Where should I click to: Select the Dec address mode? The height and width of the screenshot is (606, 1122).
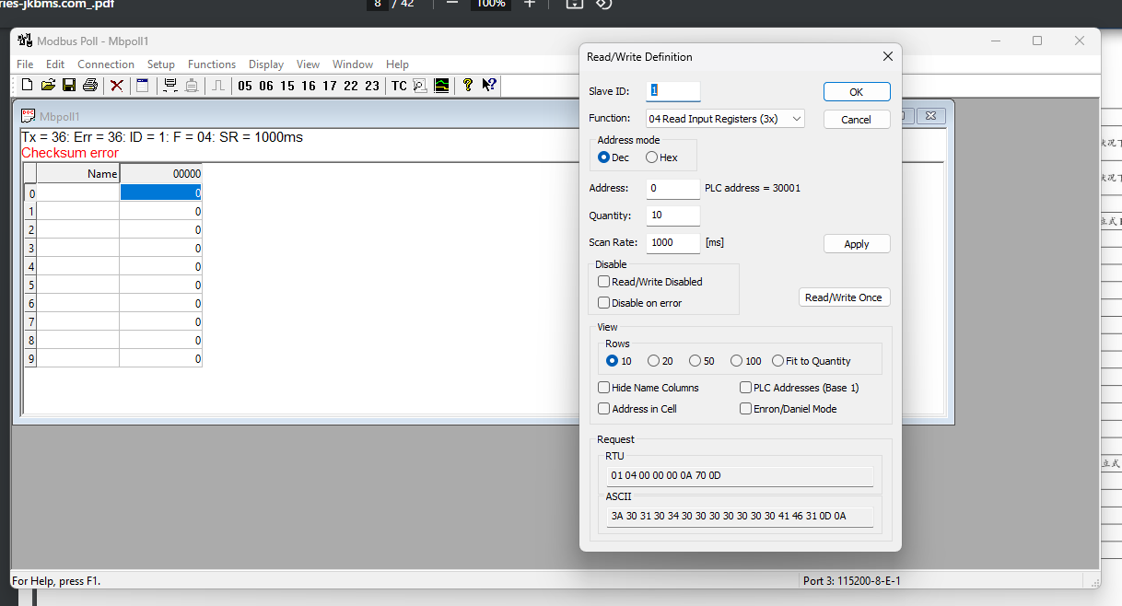(x=614, y=157)
